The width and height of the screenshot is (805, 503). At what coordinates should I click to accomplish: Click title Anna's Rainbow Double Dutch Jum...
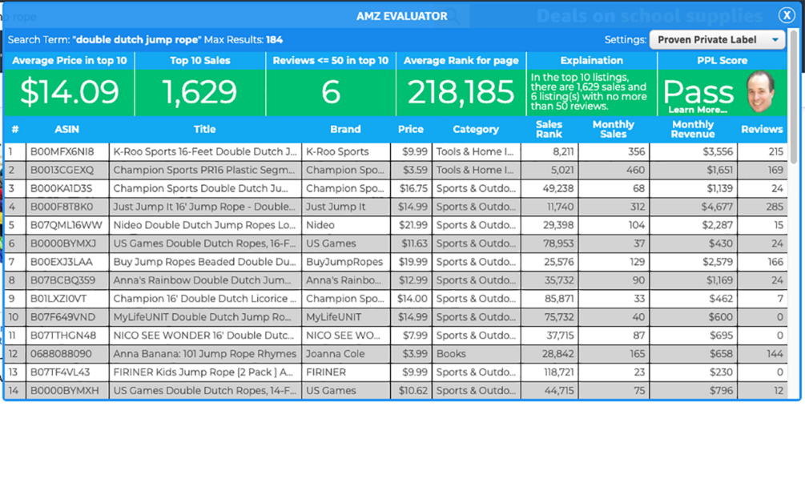click(x=203, y=280)
